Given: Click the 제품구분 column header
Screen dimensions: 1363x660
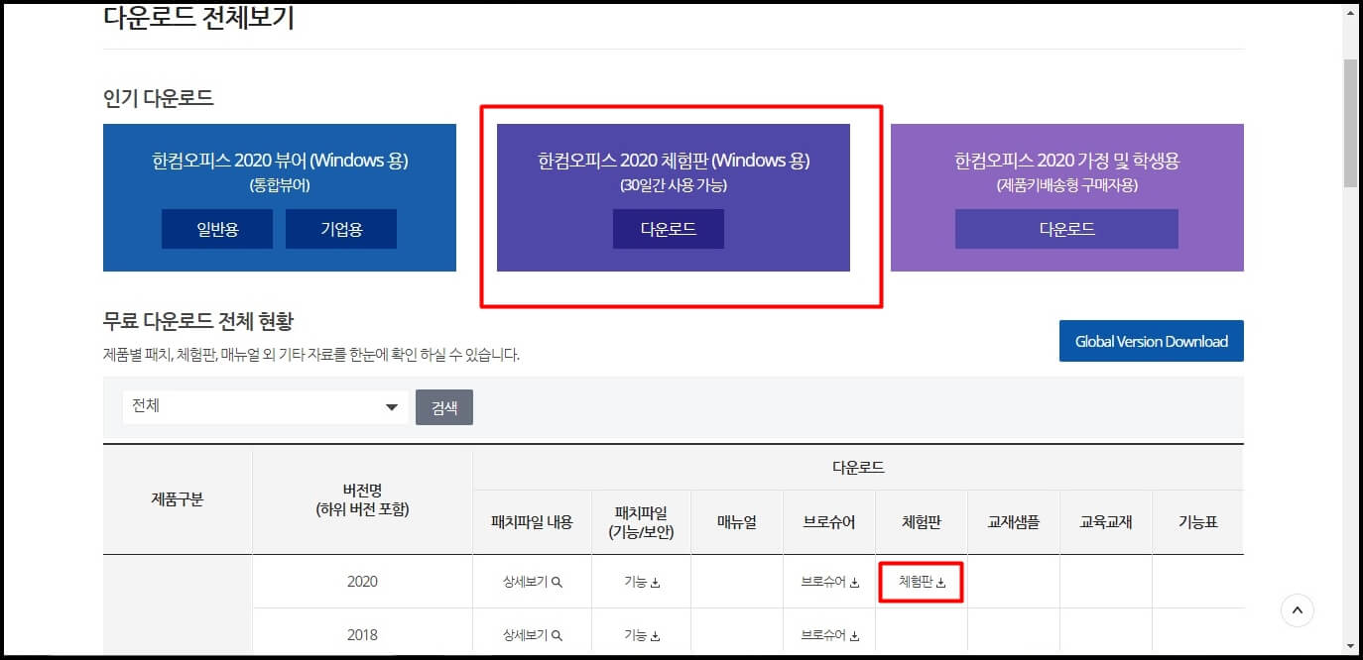Looking at the screenshot, I should point(177,499).
